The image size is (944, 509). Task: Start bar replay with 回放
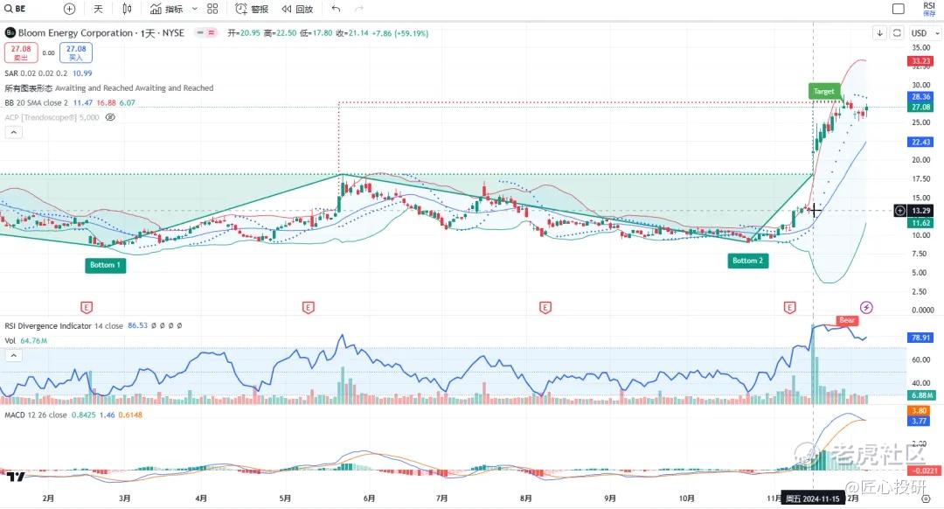click(298, 9)
